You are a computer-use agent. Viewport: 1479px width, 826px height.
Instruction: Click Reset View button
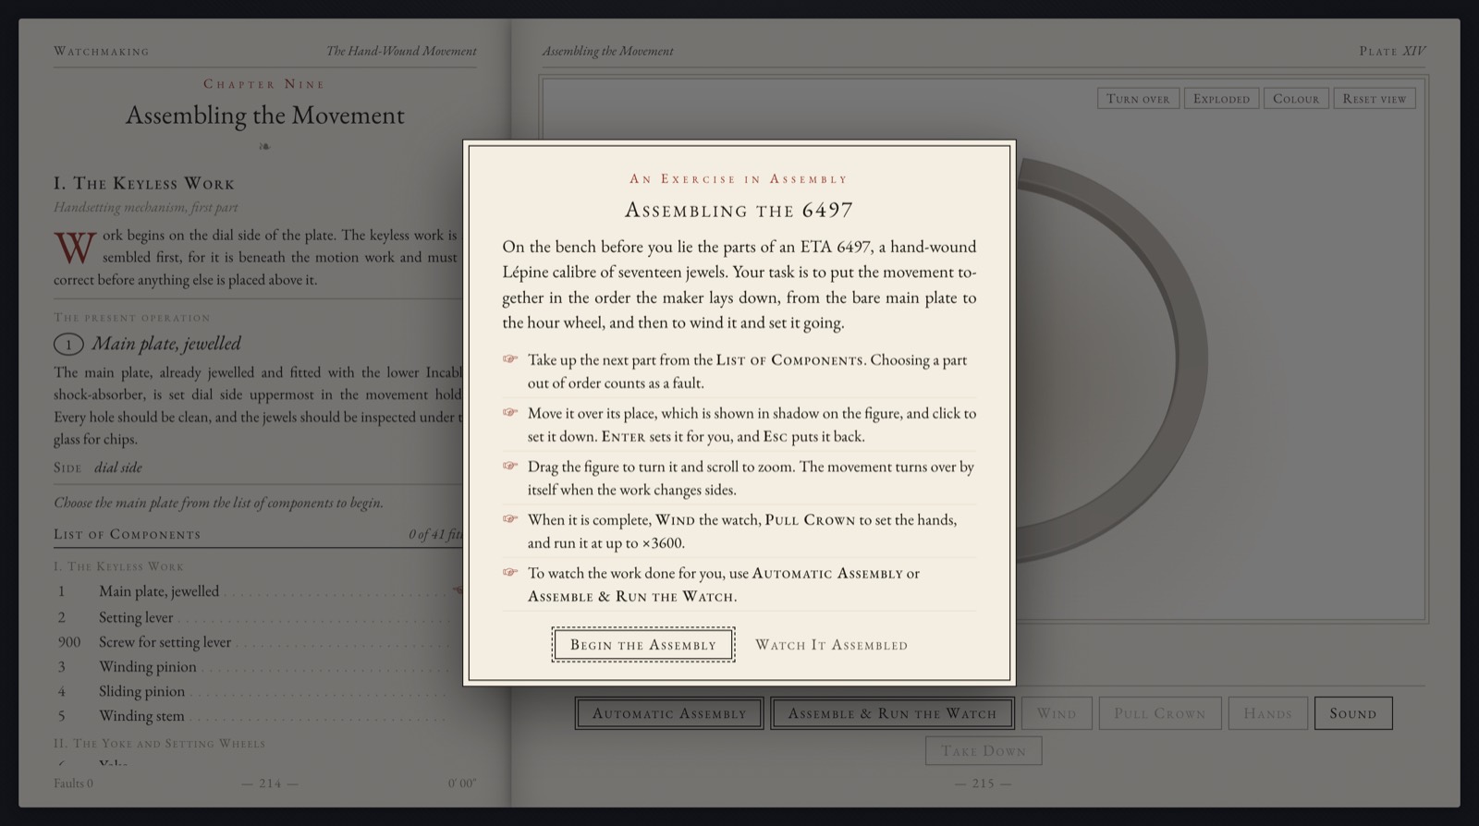point(1375,99)
